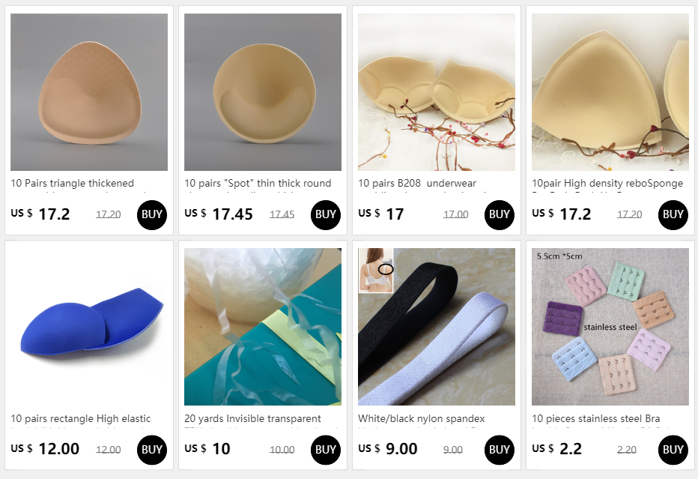The height and width of the screenshot is (479, 698).
Task: Open the "10 pairs rectangle High elastic" title
Action: point(81,418)
